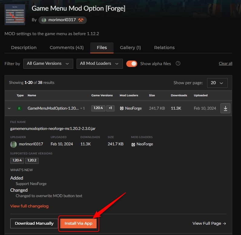Click the 1.20.4 version badge in table row
Viewport: 241px width, 235px height.
click(x=98, y=108)
